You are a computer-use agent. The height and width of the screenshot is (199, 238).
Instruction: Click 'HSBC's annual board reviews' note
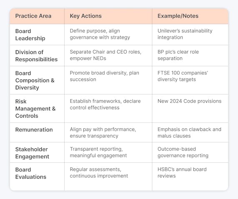[x=182, y=172]
